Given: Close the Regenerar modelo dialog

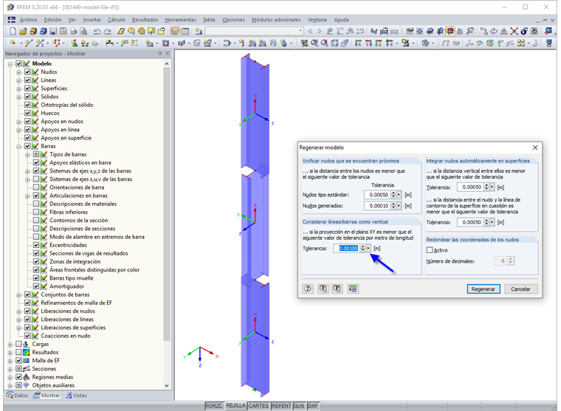Looking at the screenshot, I should (535, 148).
